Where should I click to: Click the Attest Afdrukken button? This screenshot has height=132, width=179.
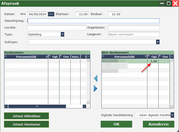click(x=27, y=116)
